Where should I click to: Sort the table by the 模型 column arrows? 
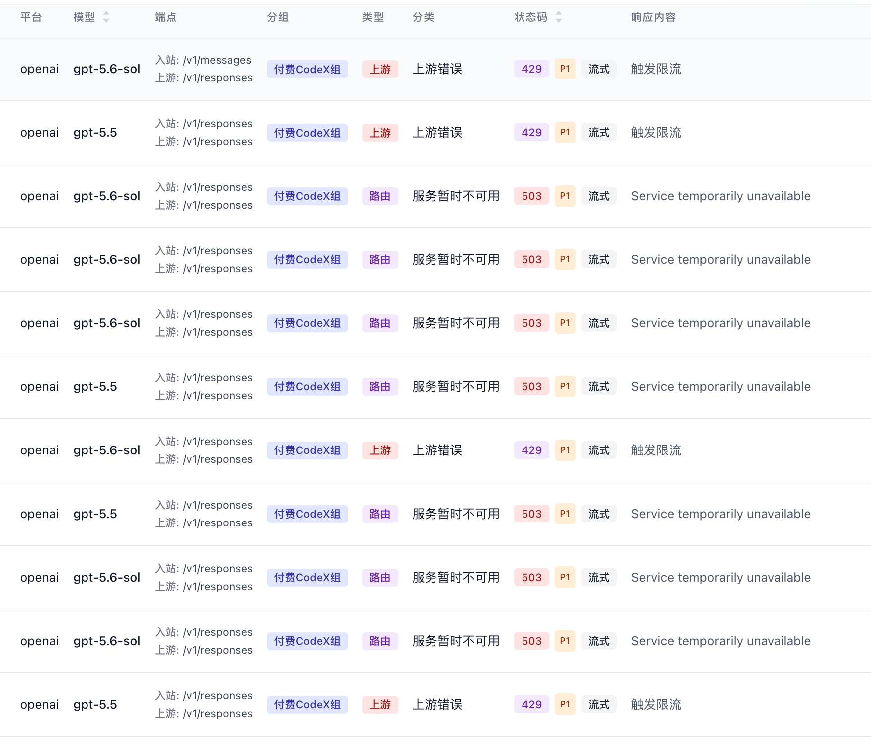(106, 17)
